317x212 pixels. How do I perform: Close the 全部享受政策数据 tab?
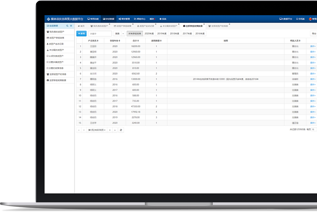tap(204, 24)
